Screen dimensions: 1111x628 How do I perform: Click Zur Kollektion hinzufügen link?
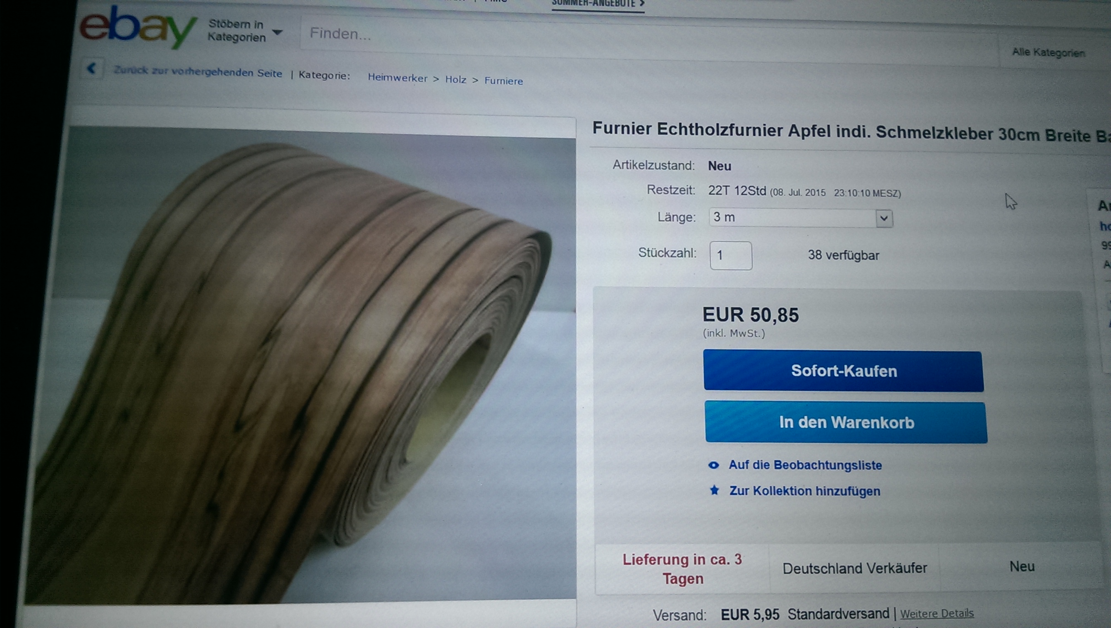[x=805, y=491]
